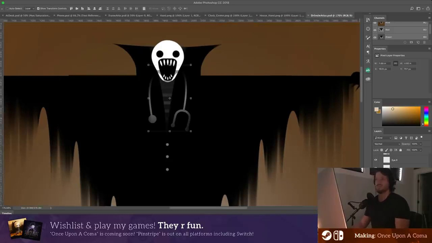Click the width W input field in Properties
This screenshot has width=432, height=243.
coord(384,63)
